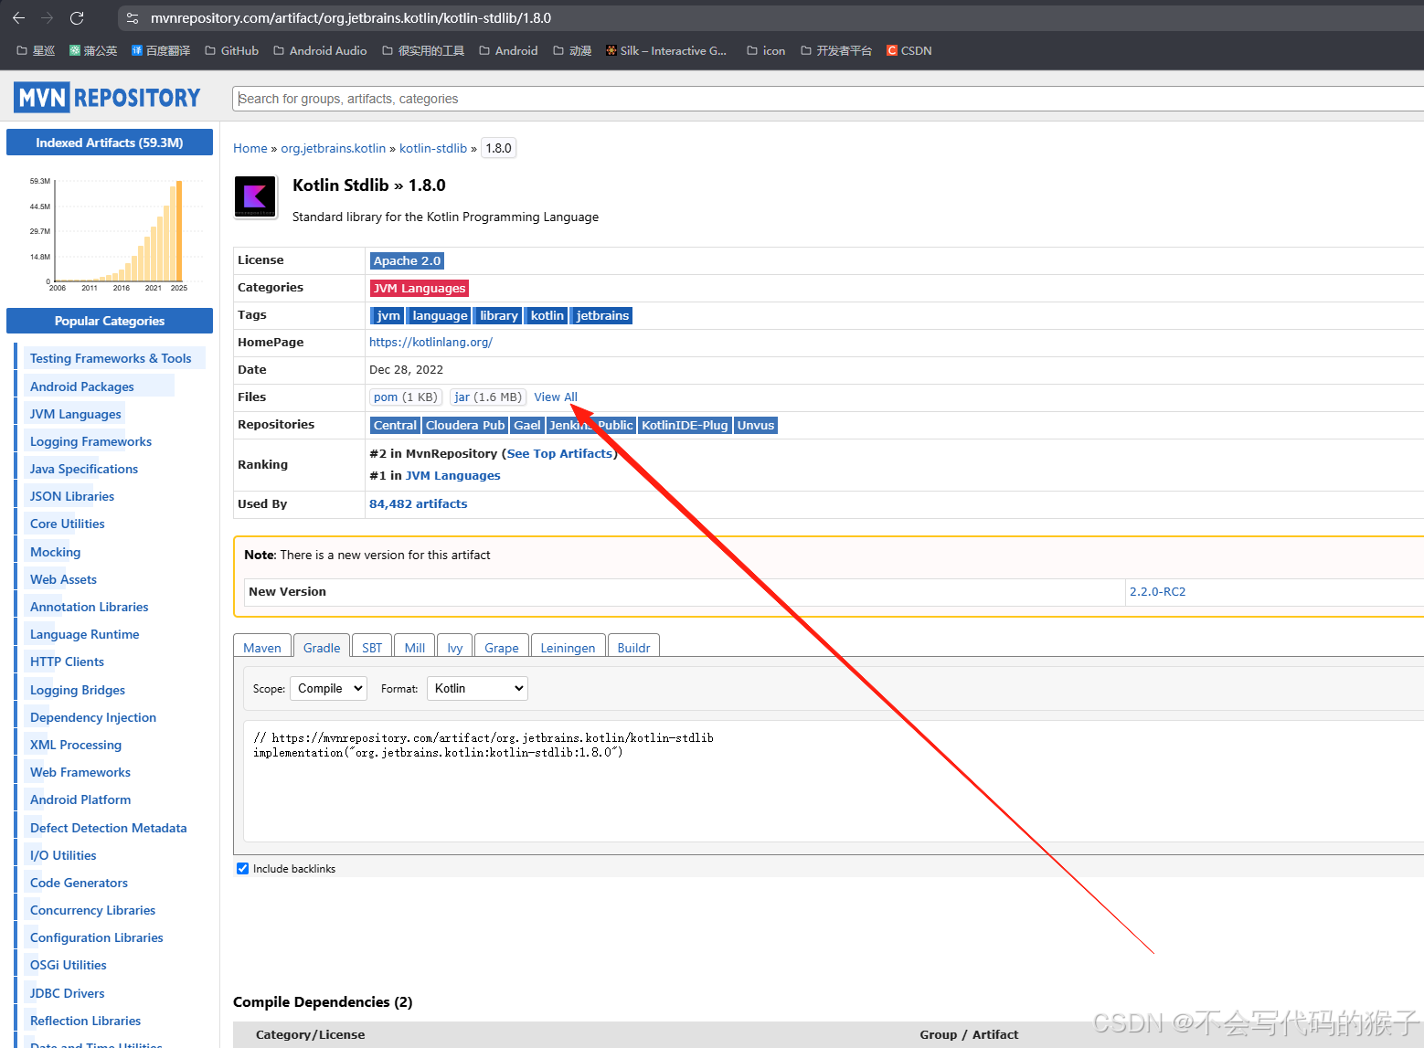Open new version 2.2.0-RC2 link
The image size is (1424, 1048).
tap(1157, 591)
